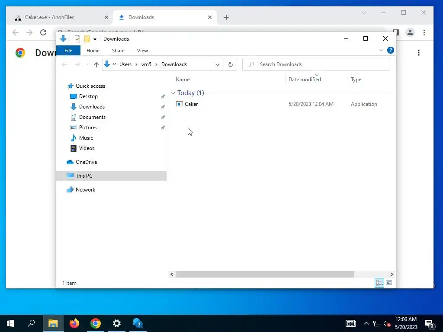Open the File tab in Explorer ribbon
The image size is (443, 332).
point(68,51)
